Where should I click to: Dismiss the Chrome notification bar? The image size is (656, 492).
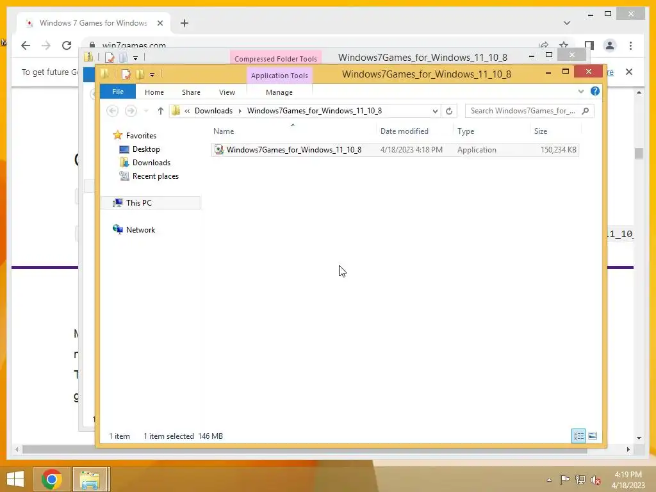point(628,72)
